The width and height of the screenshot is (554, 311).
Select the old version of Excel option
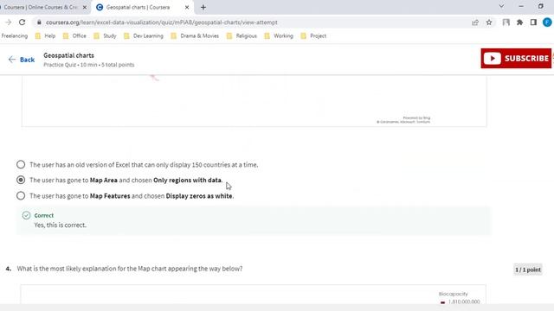pos(21,165)
